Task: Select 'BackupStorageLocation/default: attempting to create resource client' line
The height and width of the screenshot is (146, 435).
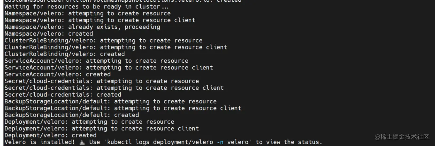Action: (x=123, y=108)
